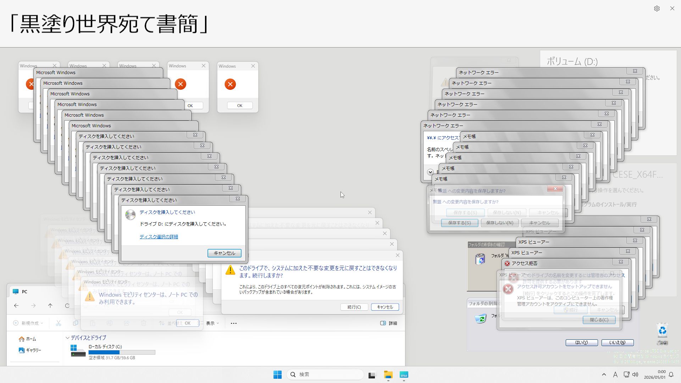
Task: Click 保存する(S) in the メモ帳 save dialog
Action: click(459, 223)
